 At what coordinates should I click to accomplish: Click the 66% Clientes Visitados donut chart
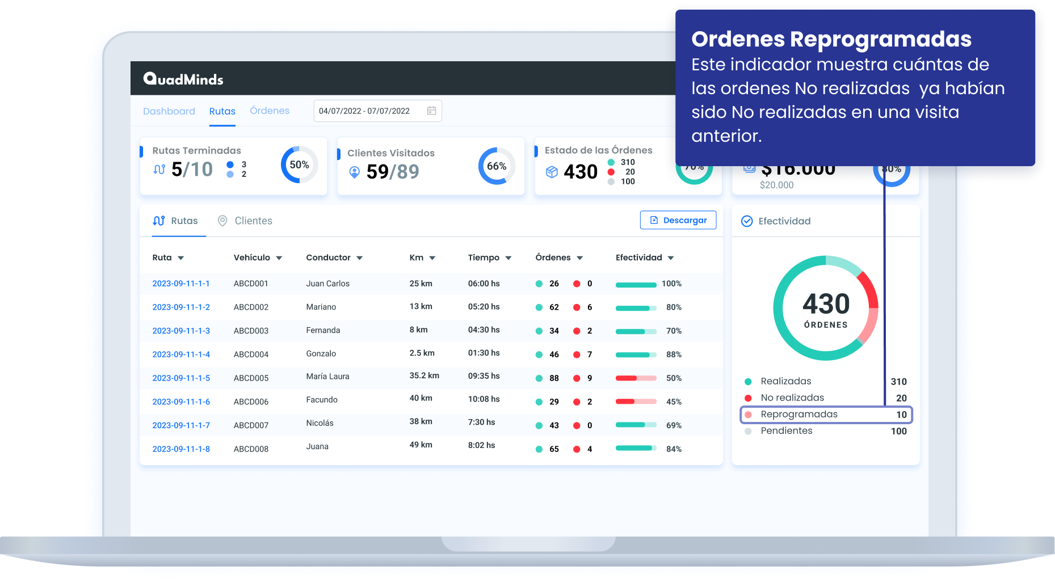[497, 166]
